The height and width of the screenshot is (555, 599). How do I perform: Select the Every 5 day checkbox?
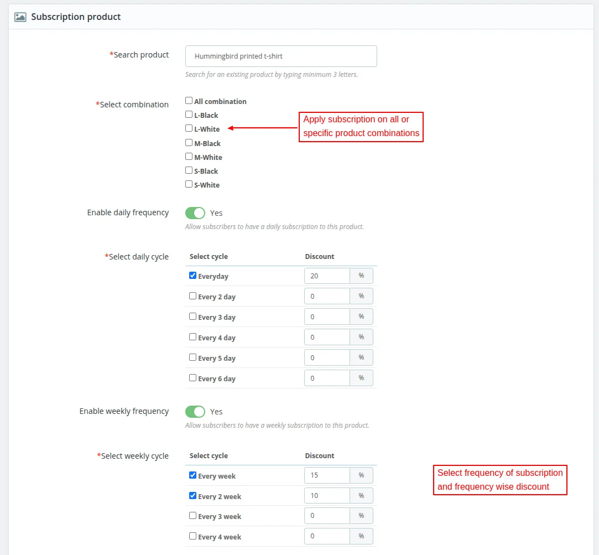pos(193,357)
